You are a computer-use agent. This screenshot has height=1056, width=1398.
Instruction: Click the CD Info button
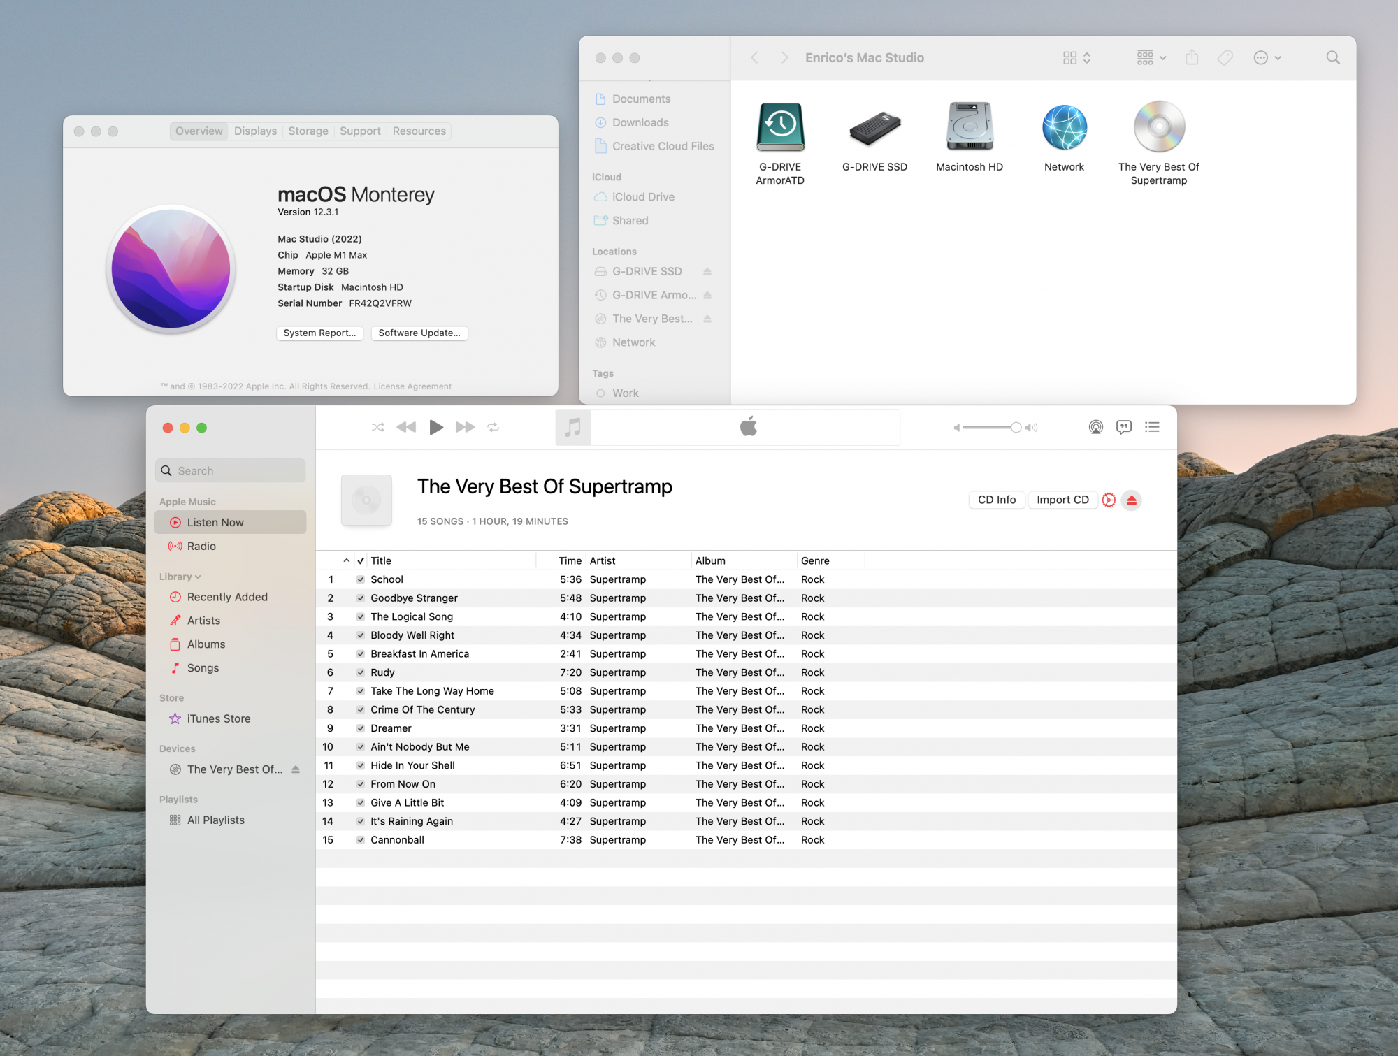(997, 500)
